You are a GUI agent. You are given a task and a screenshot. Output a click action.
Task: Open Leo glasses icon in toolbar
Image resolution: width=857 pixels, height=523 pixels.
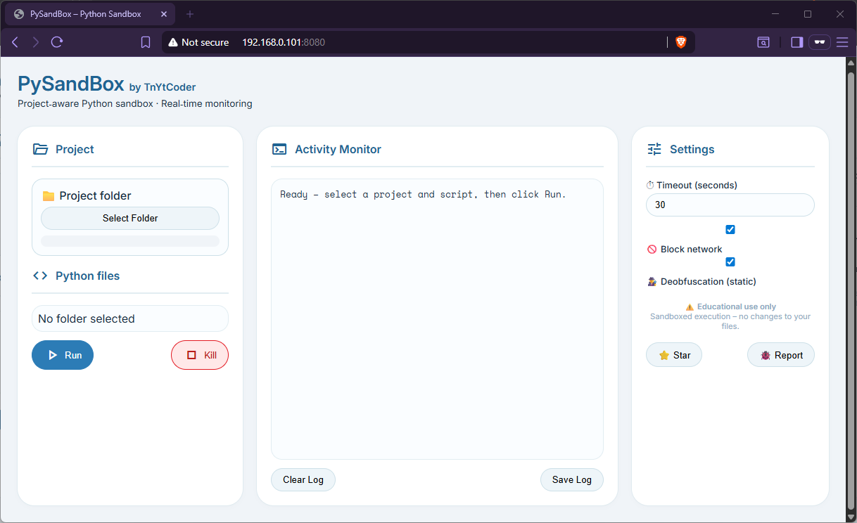point(820,42)
